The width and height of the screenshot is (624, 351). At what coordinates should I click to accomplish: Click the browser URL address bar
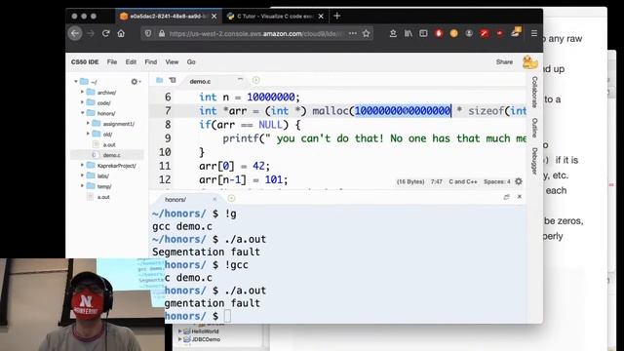coord(256,34)
